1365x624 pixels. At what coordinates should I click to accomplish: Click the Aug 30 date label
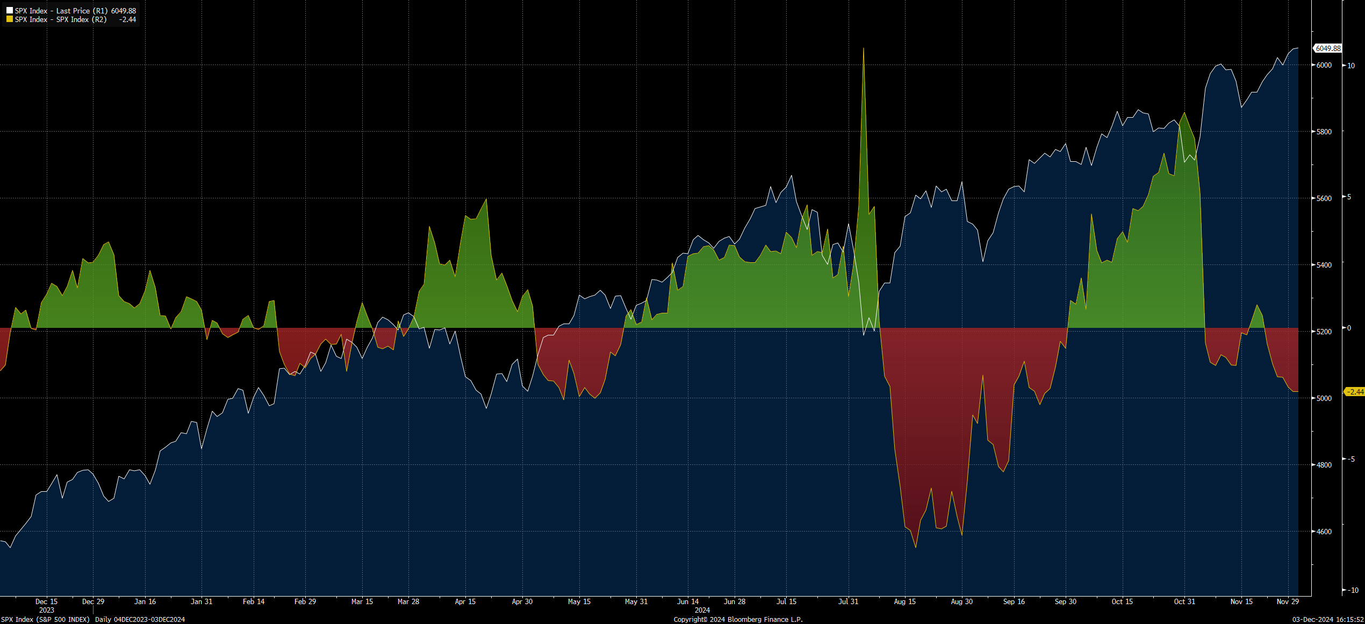(x=961, y=602)
